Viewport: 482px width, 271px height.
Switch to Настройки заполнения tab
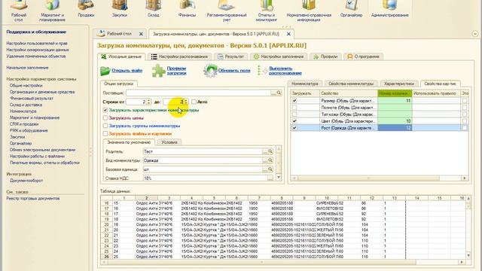(279, 56)
